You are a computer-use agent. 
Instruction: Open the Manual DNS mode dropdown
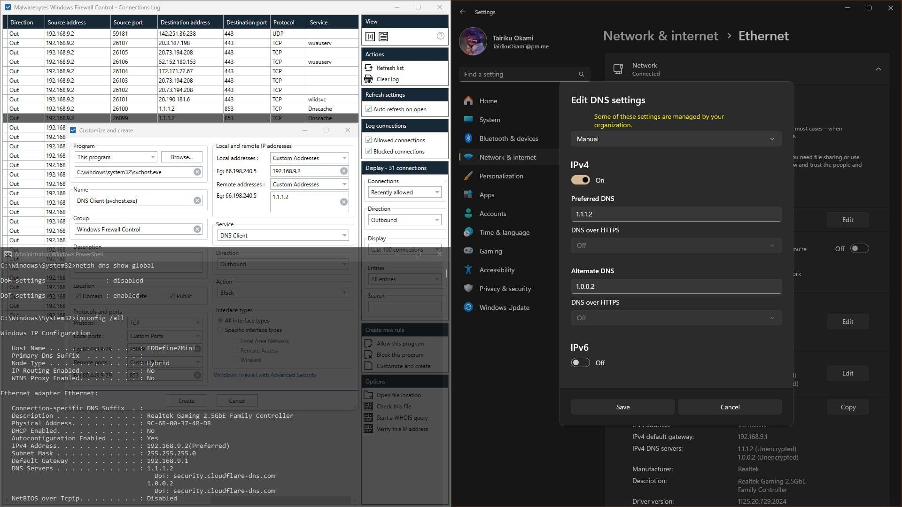pyautogui.click(x=676, y=139)
